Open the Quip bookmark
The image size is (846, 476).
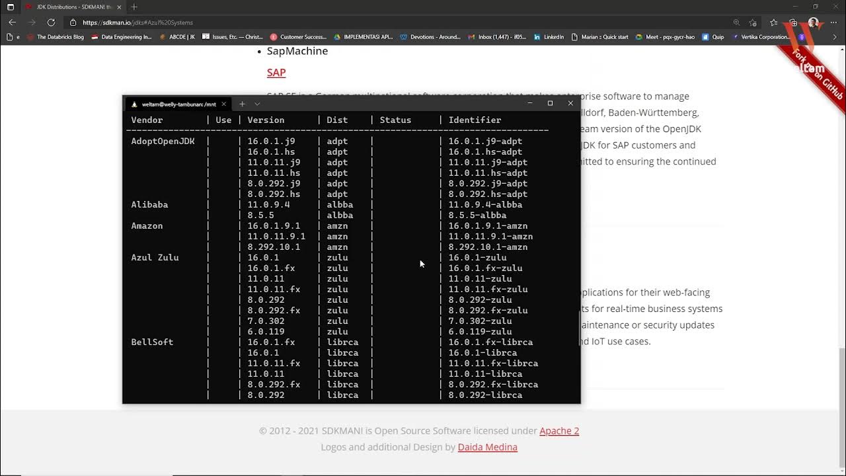(x=713, y=37)
